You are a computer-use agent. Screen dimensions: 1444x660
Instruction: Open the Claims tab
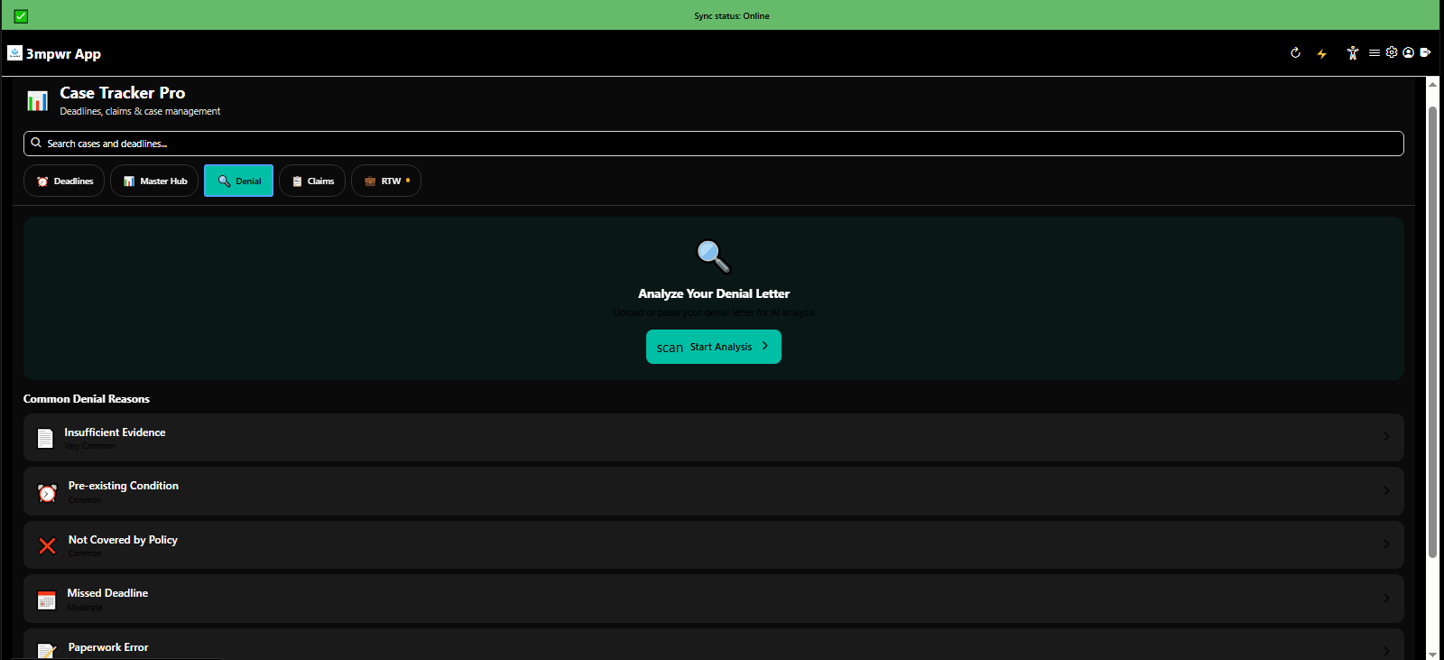(x=312, y=181)
